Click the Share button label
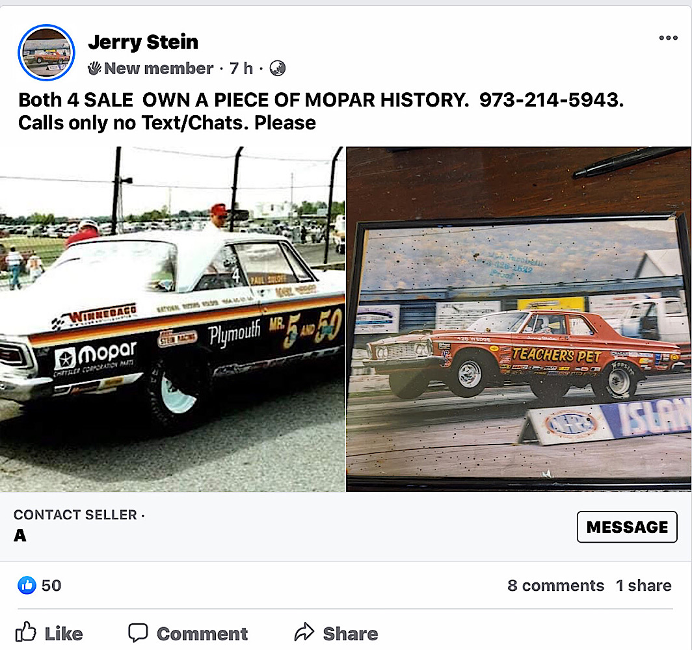 pyautogui.click(x=351, y=634)
